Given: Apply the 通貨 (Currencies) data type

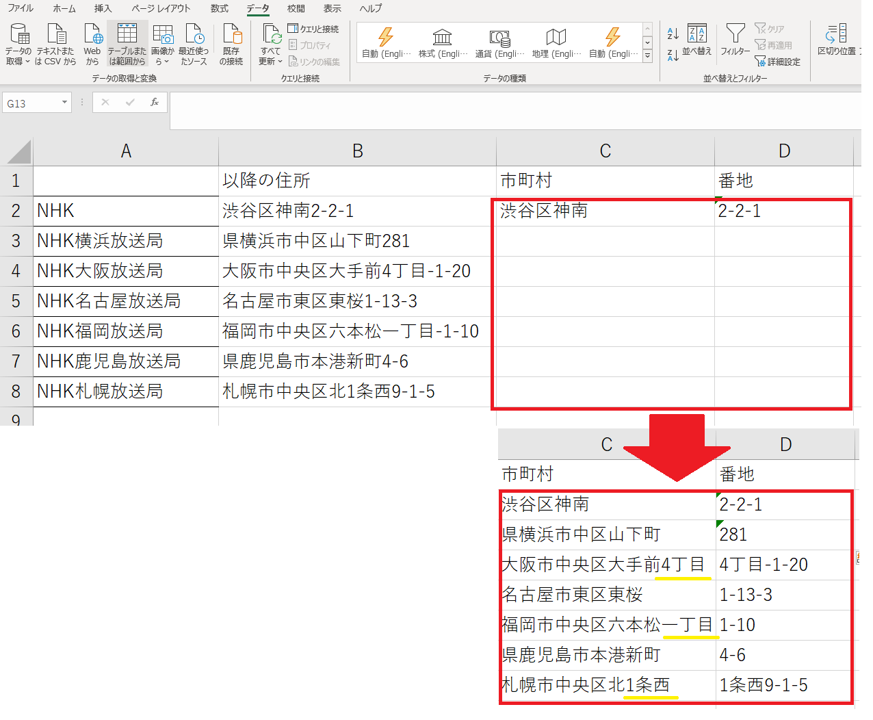Looking at the screenshot, I should [499, 43].
